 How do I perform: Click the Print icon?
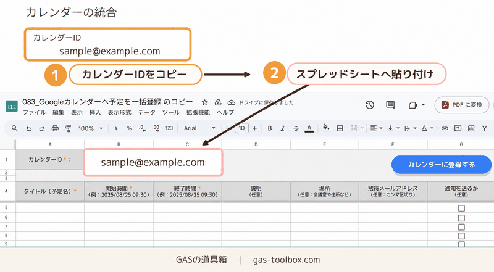coord(55,128)
